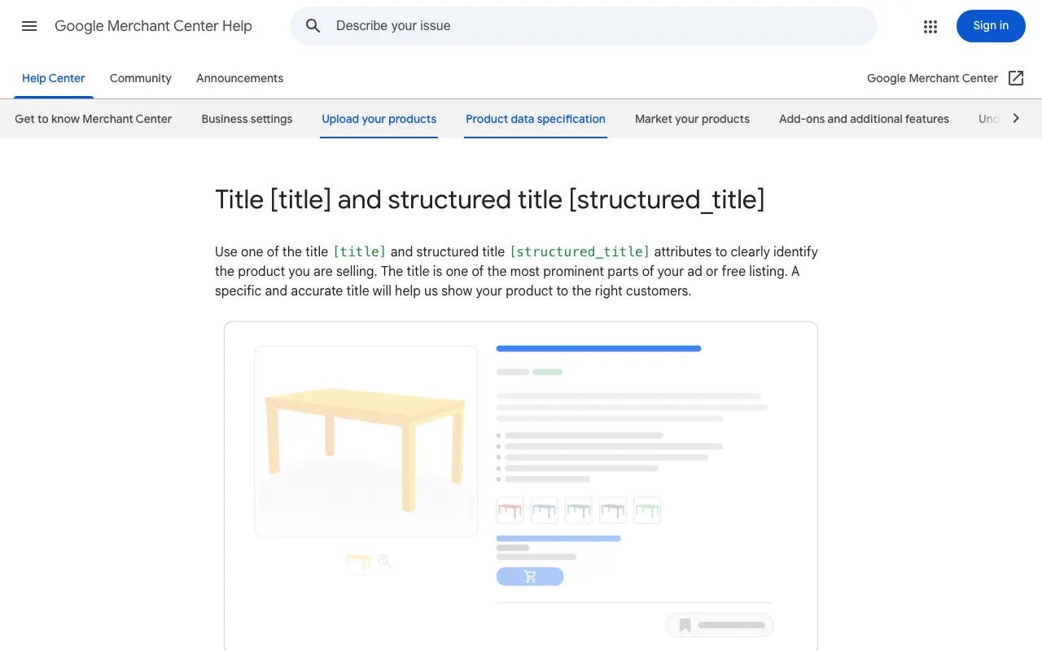This screenshot has width=1042, height=651.
Task: Select the small yellow table thumbnail
Action: [x=358, y=561]
